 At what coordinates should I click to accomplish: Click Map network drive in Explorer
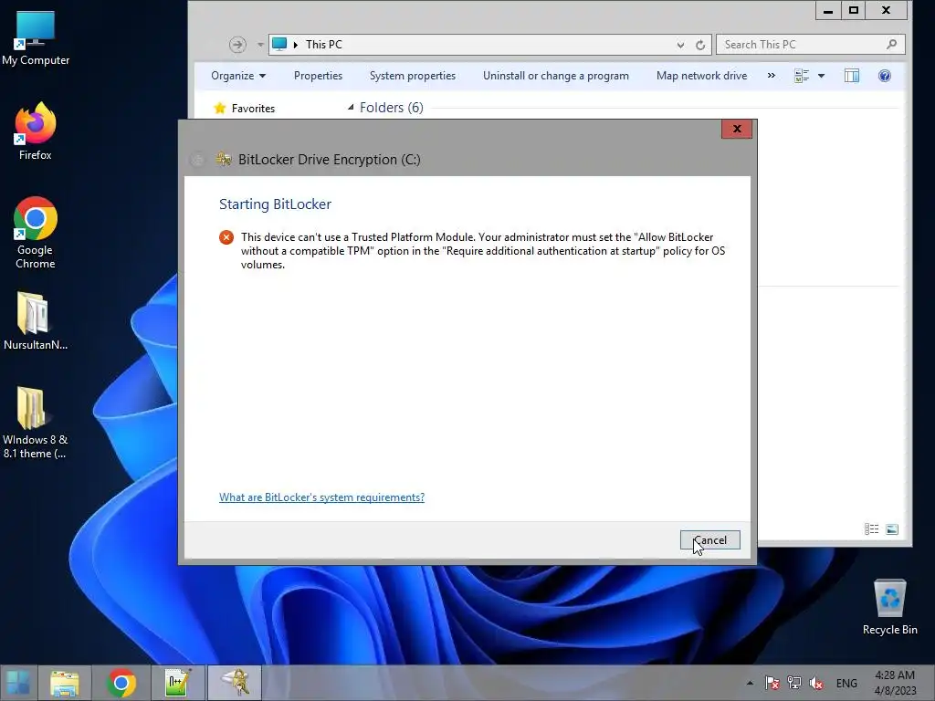point(702,76)
